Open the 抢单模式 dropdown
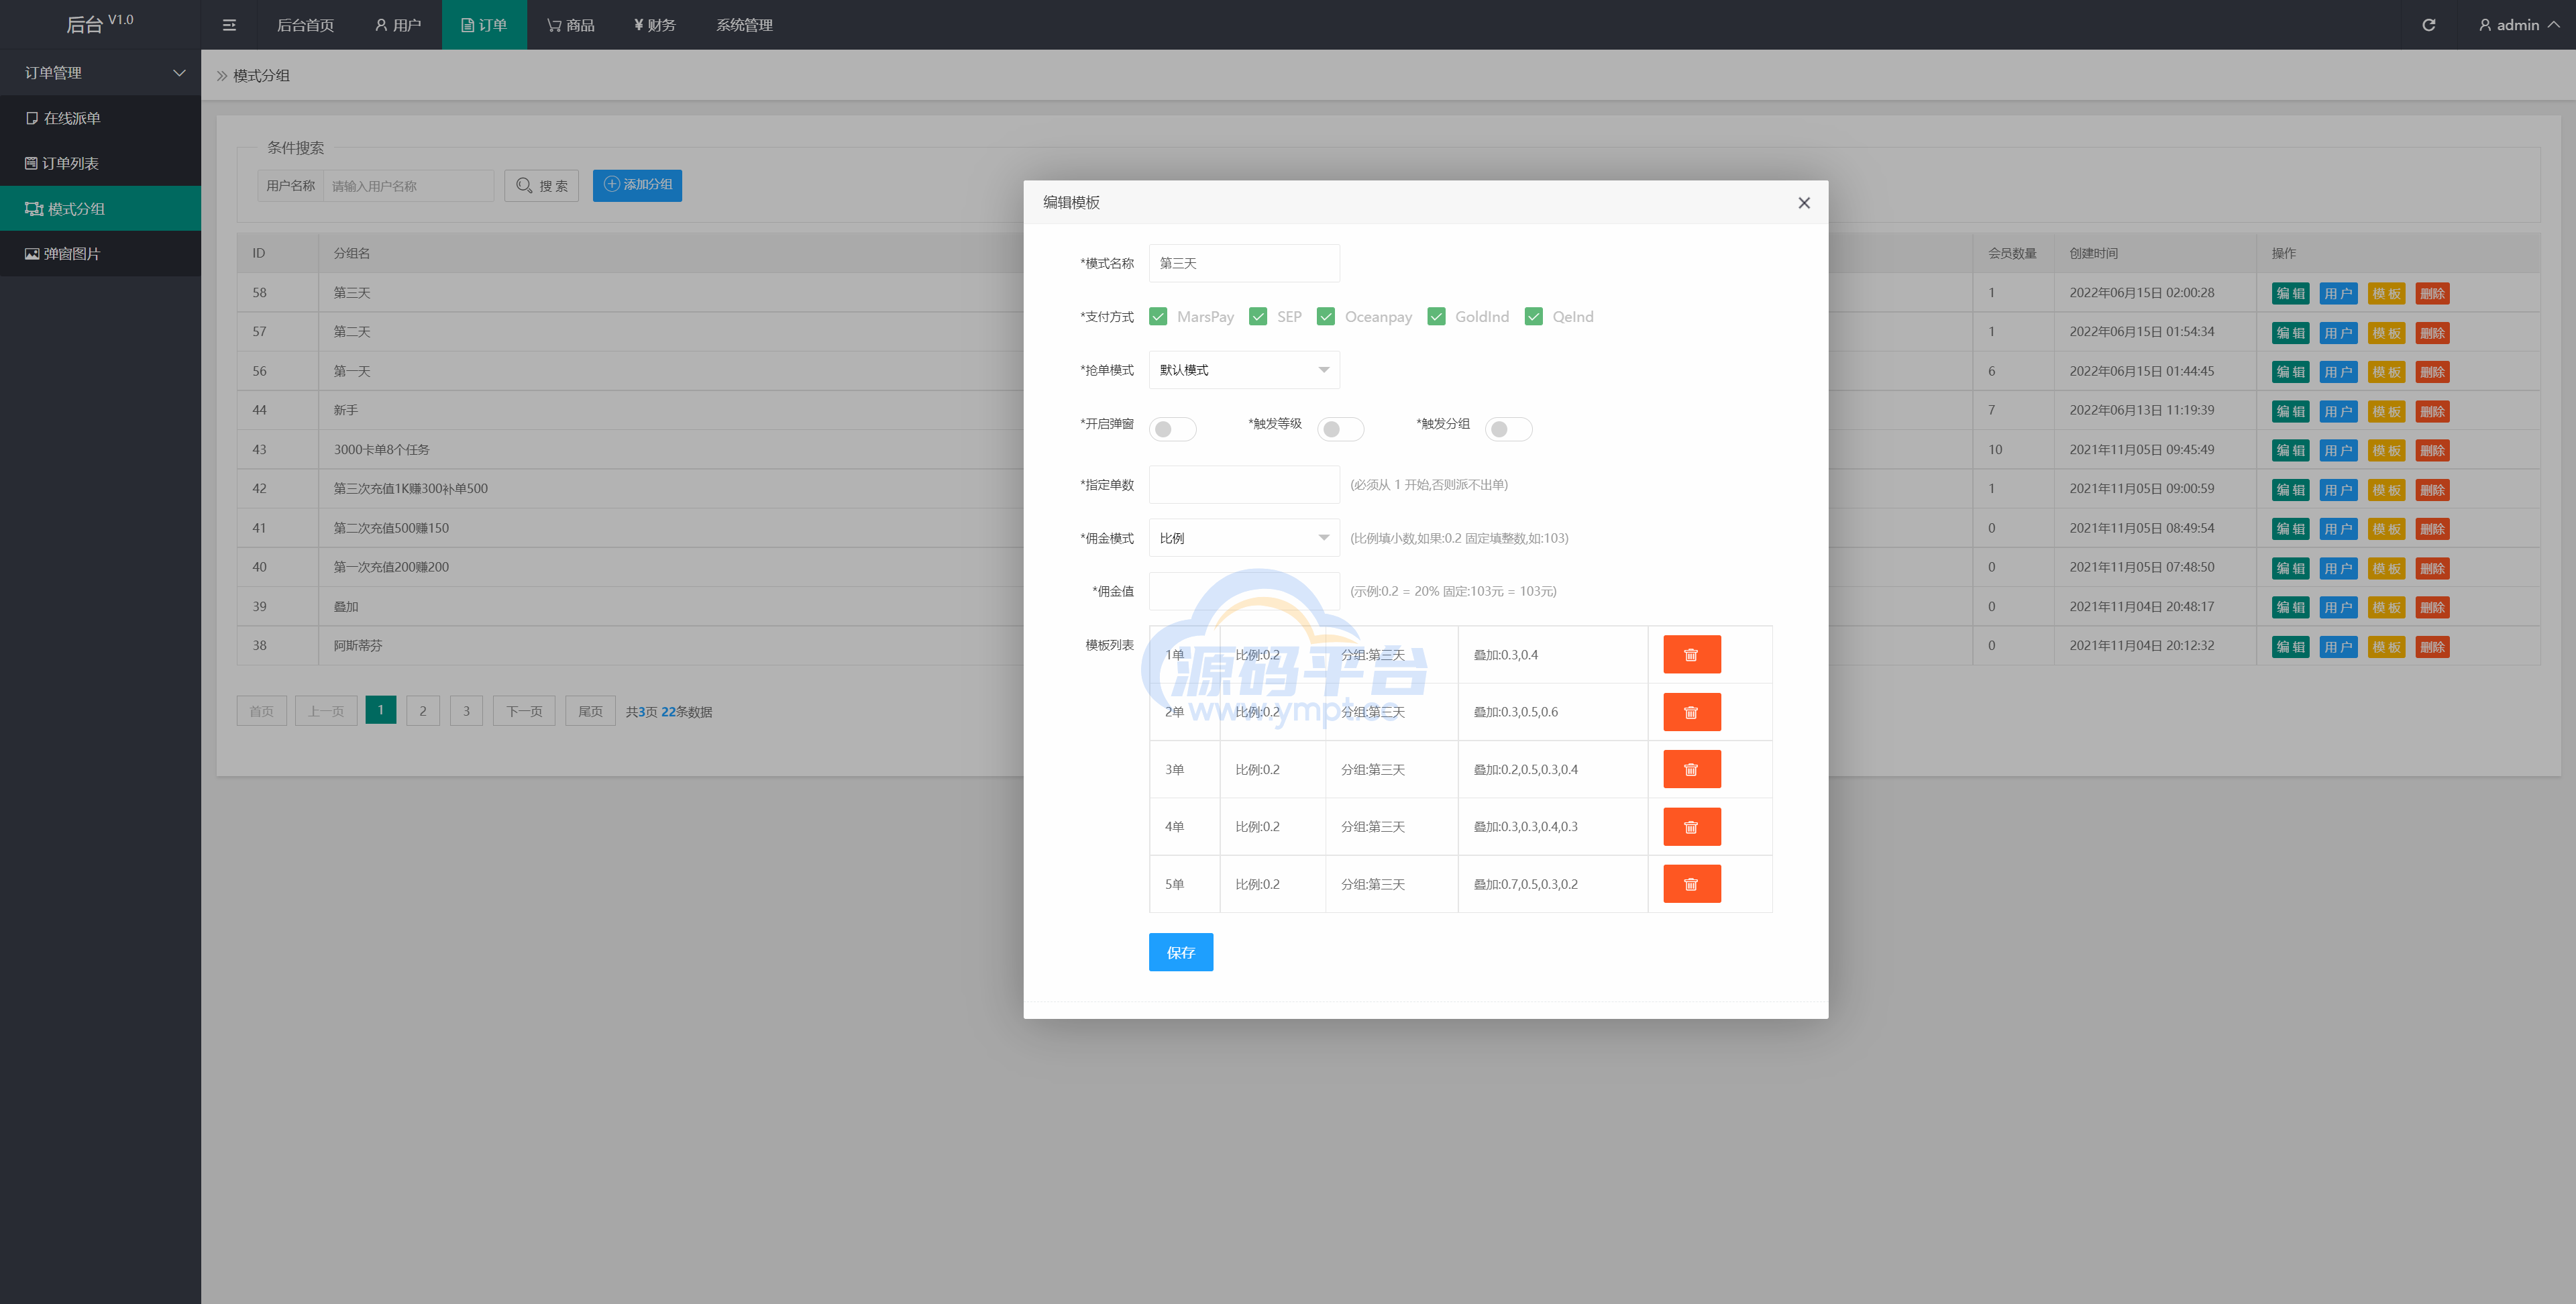 [1244, 370]
